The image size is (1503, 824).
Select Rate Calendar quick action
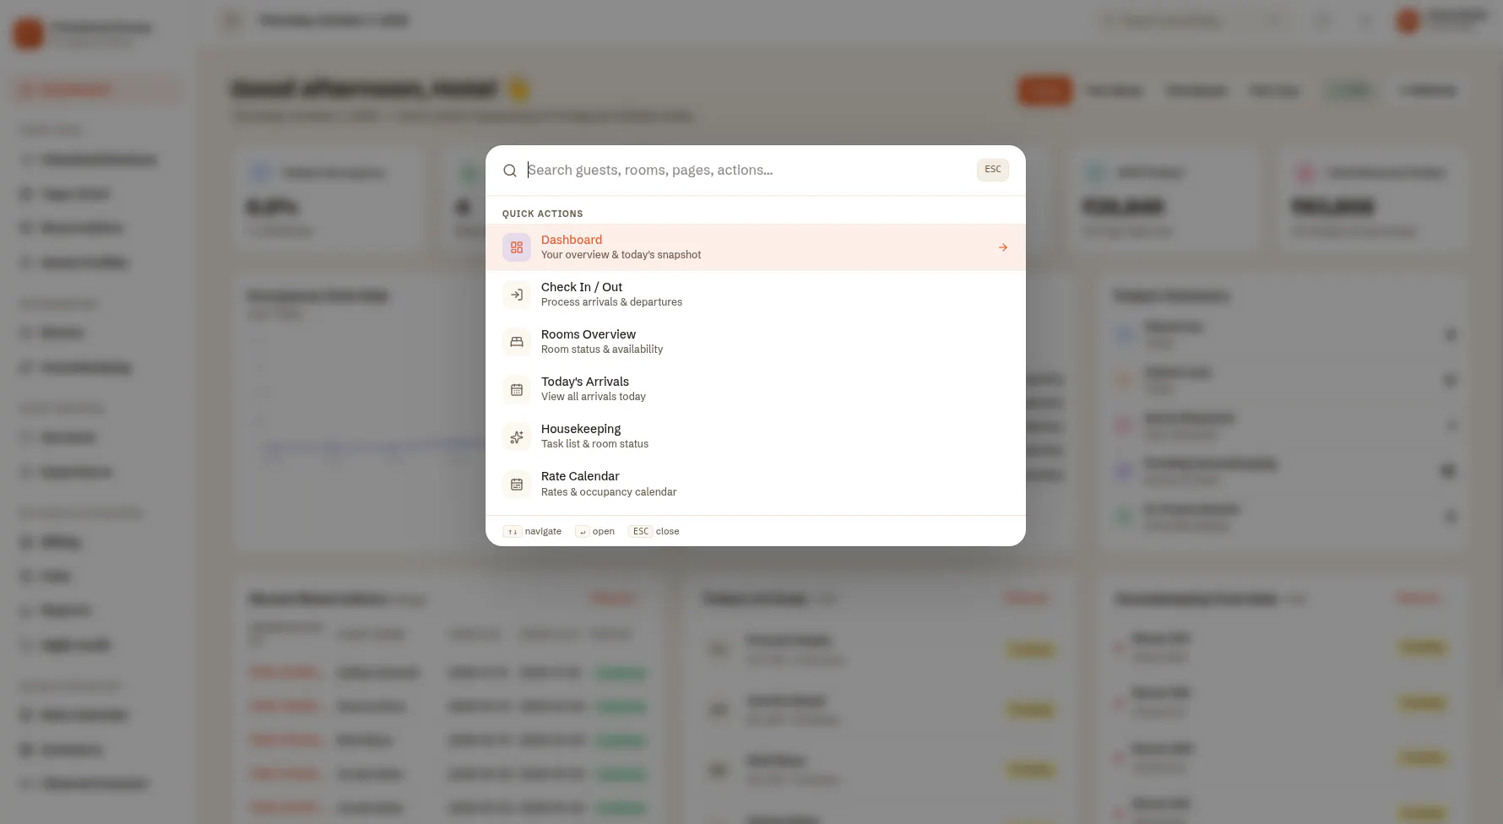(756, 484)
